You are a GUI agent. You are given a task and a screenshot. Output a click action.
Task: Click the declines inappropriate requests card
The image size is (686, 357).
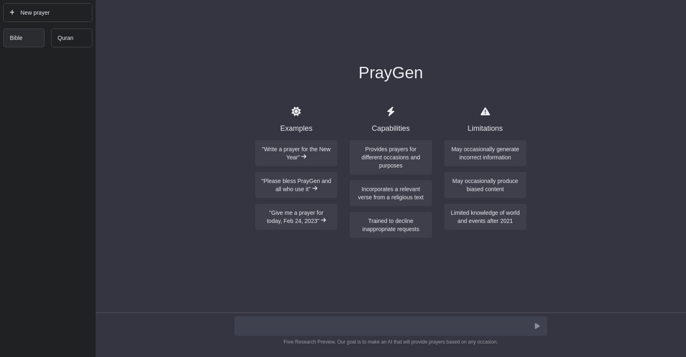coord(391,225)
